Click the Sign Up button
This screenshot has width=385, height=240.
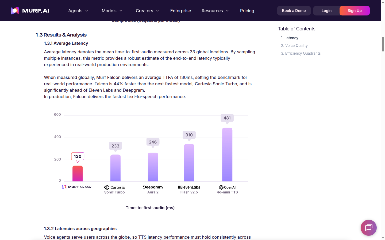click(355, 11)
